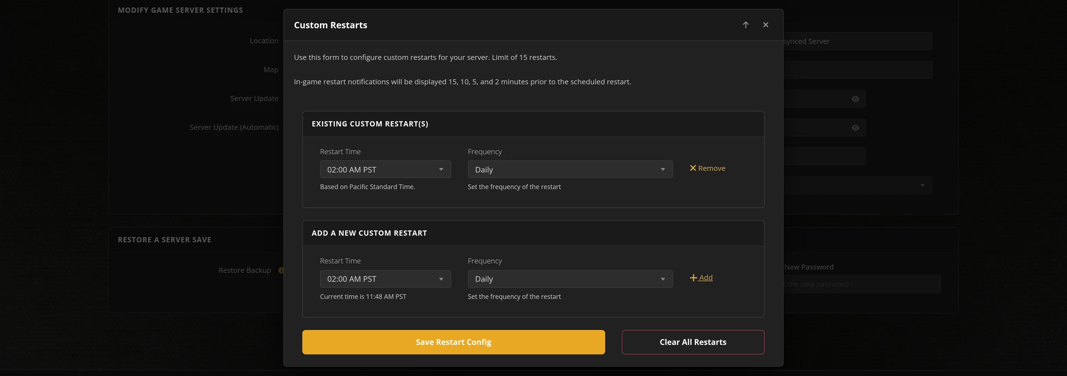The height and width of the screenshot is (376, 1067).
Task: Open new restart's Restart Time dropdown
Action: pyautogui.click(x=385, y=279)
